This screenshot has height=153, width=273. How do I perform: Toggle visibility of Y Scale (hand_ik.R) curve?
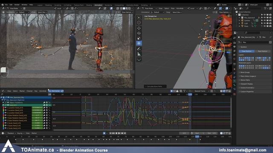pos(6,126)
